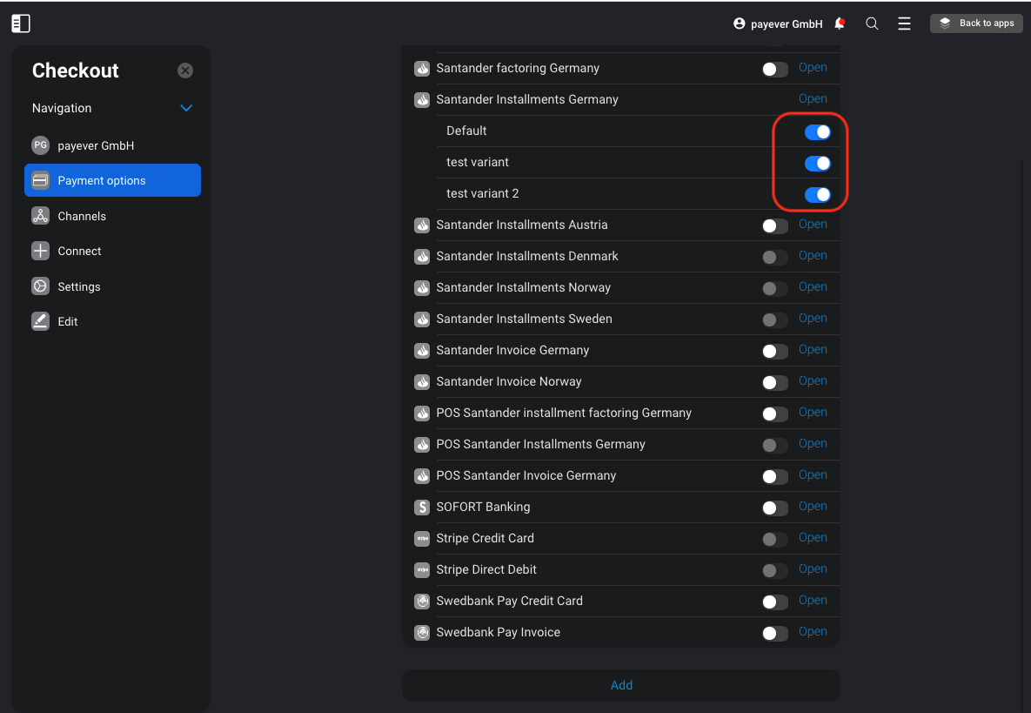This screenshot has width=1031, height=713.
Task: Click the Santander factoring Germany logo icon
Action: click(422, 69)
